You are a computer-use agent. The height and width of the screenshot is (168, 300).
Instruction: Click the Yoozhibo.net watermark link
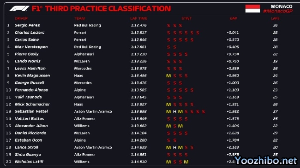coord(266,160)
